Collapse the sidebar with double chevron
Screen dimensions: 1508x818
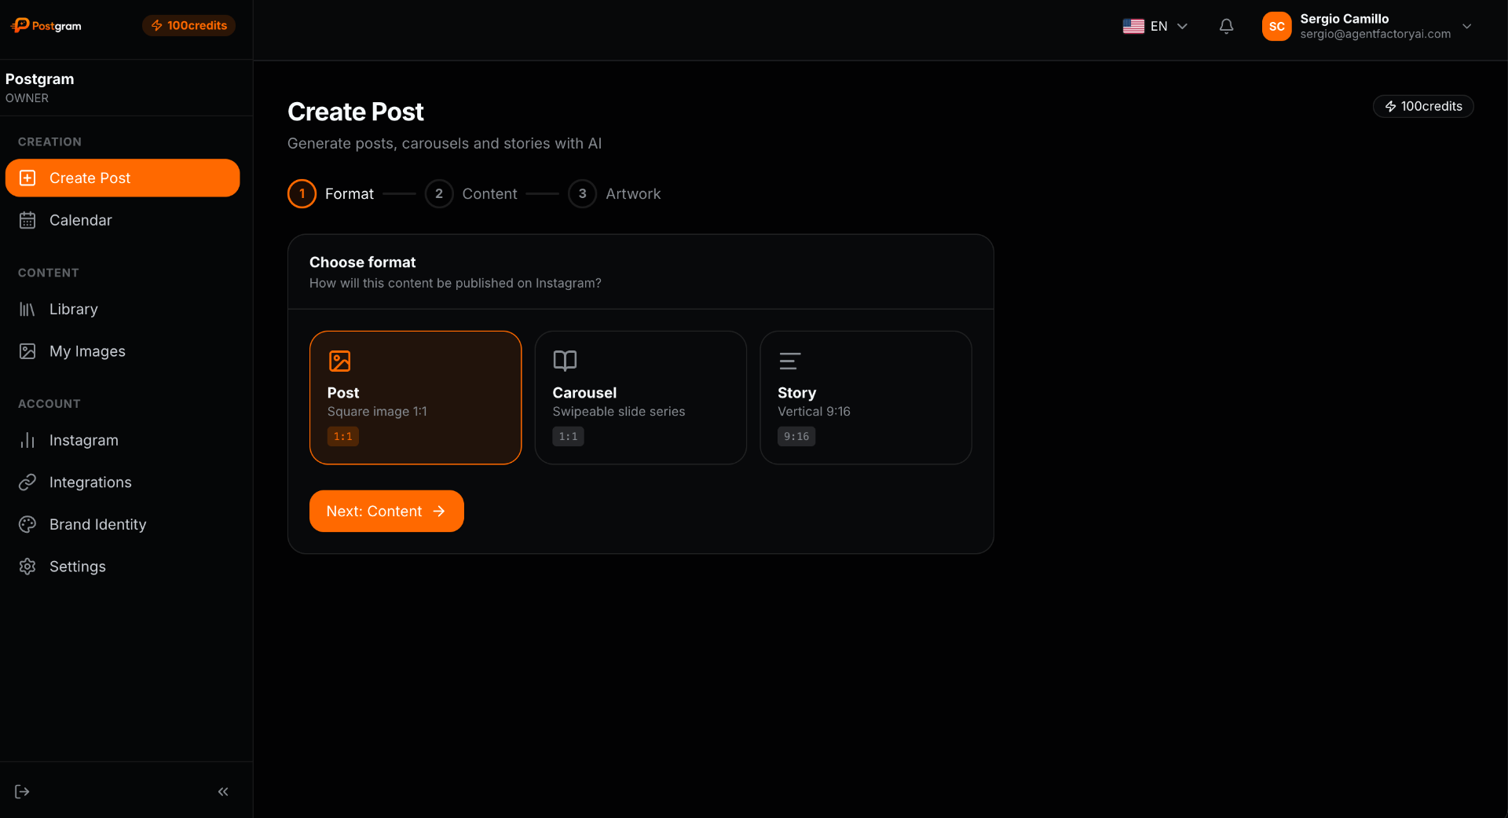pos(223,791)
